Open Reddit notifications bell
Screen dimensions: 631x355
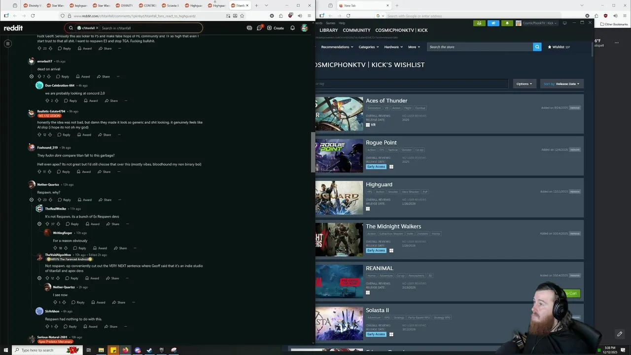(292, 28)
